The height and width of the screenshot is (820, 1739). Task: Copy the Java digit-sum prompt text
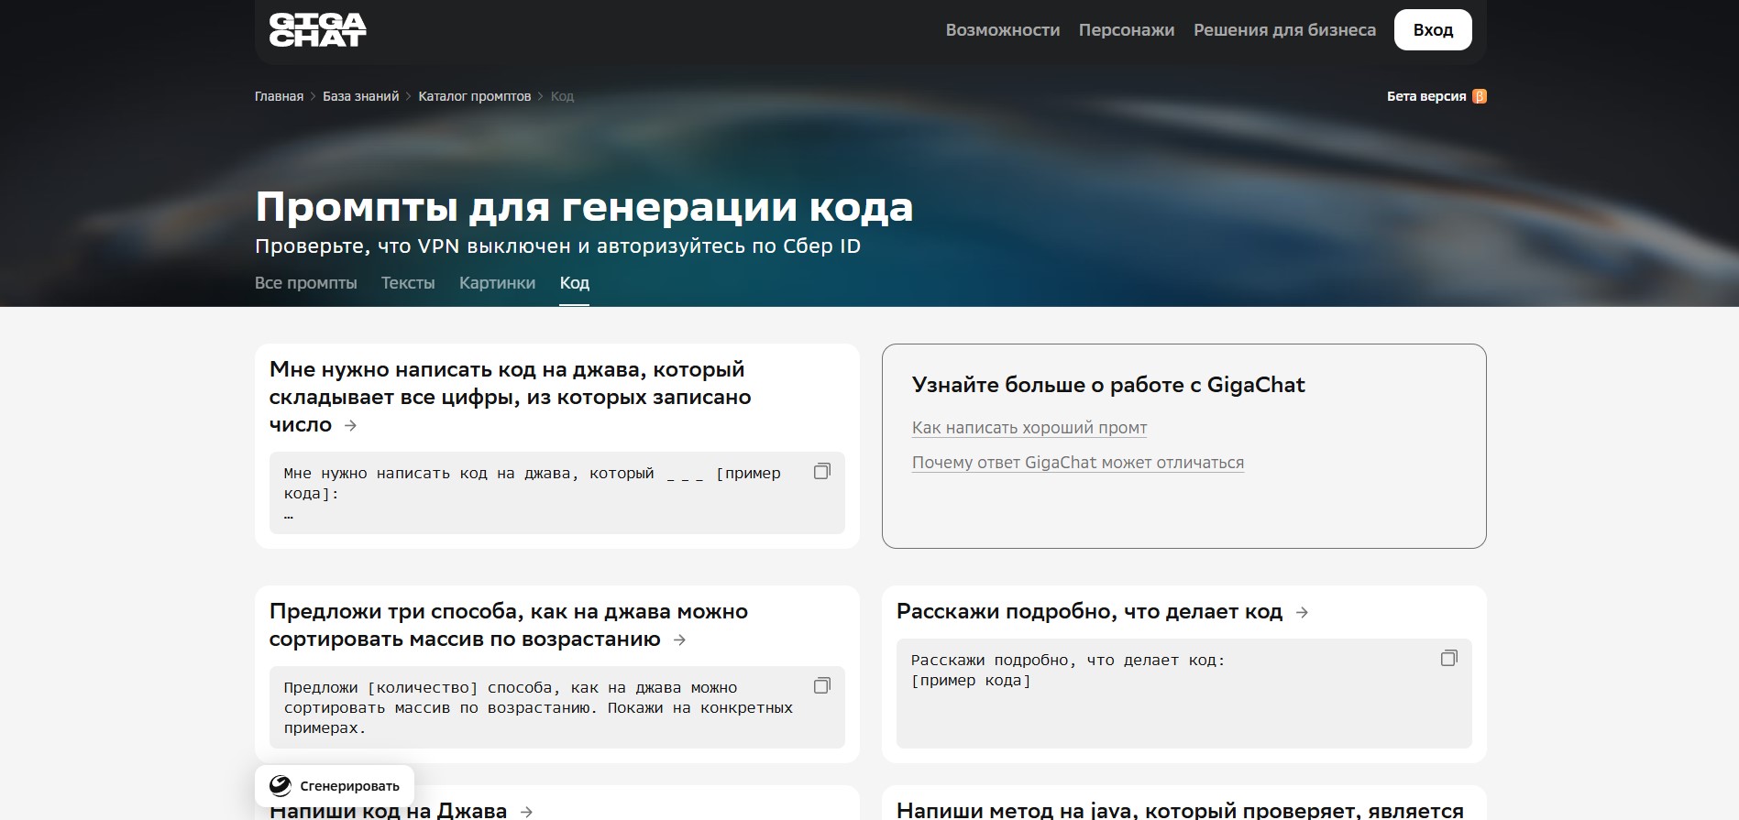point(822,471)
